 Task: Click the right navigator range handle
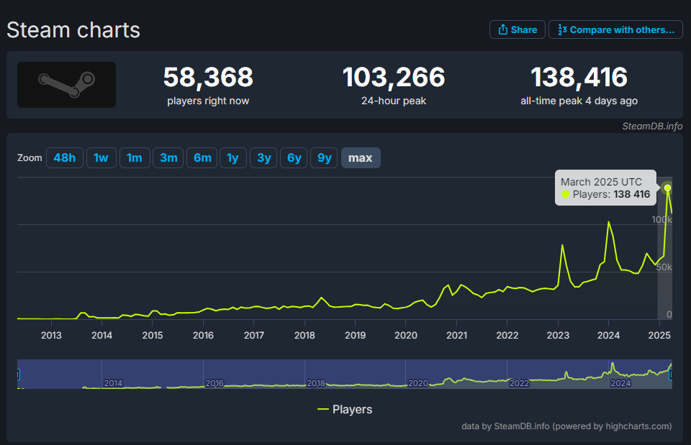click(671, 375)
